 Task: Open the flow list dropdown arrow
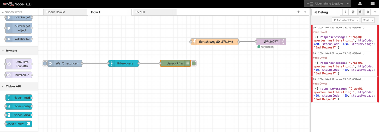pyautogui.click(x=305, y=12)
